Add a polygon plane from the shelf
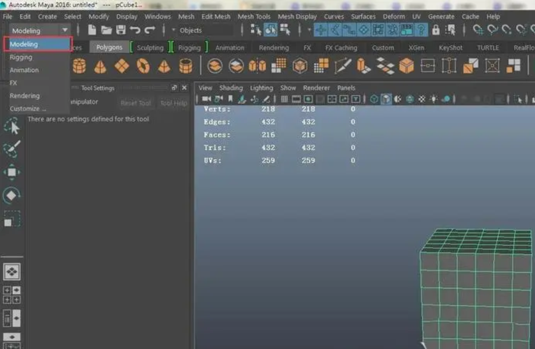The image size is (535, 349). pos(121,66)
